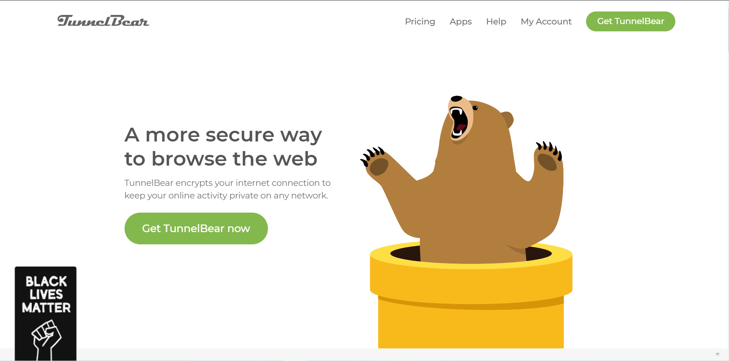Click the "A more secure way" headline
729x361 pixels.
(x=223, y=135)
